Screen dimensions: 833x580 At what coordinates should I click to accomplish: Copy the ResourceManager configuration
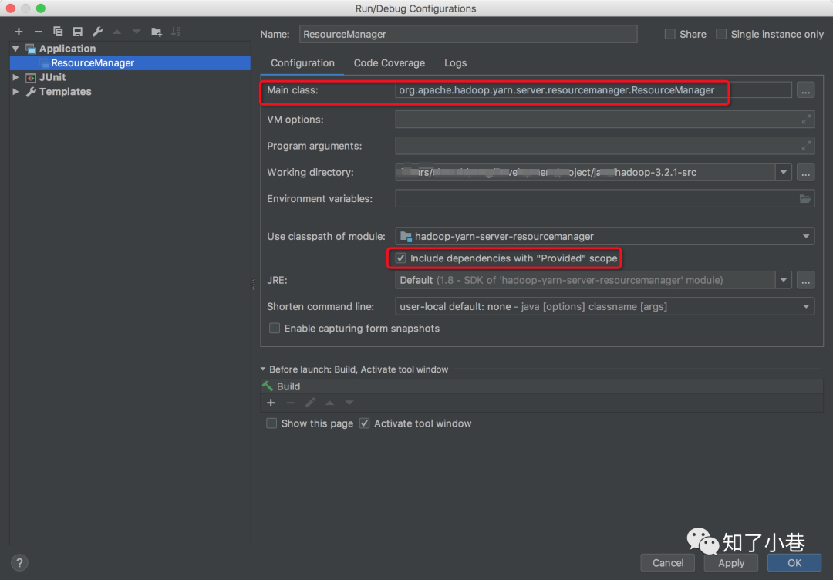58,32
